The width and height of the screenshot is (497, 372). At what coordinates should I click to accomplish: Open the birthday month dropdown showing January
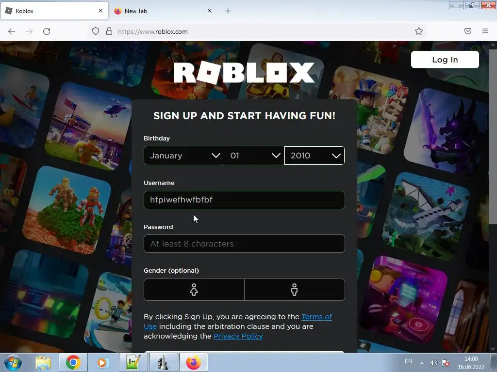click(x=184, y=155)
